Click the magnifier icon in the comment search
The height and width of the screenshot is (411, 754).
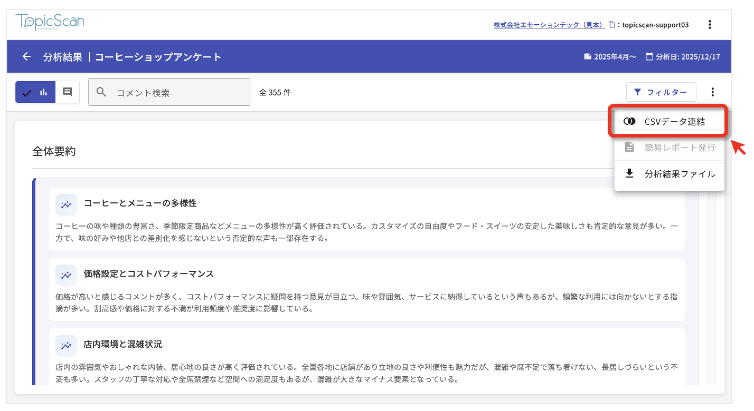(101, 92)
